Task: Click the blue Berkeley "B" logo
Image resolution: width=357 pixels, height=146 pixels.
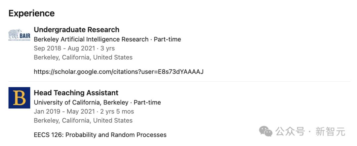Action: pyautogui.click(x=19, y=98)
